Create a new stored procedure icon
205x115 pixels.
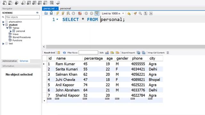[40, 3]
